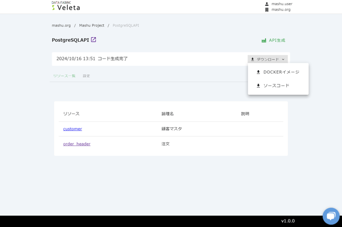The width and height of the screenshot is (342, 227).
Task: Click the download icon in ダウンロード button
Action: 253,60
